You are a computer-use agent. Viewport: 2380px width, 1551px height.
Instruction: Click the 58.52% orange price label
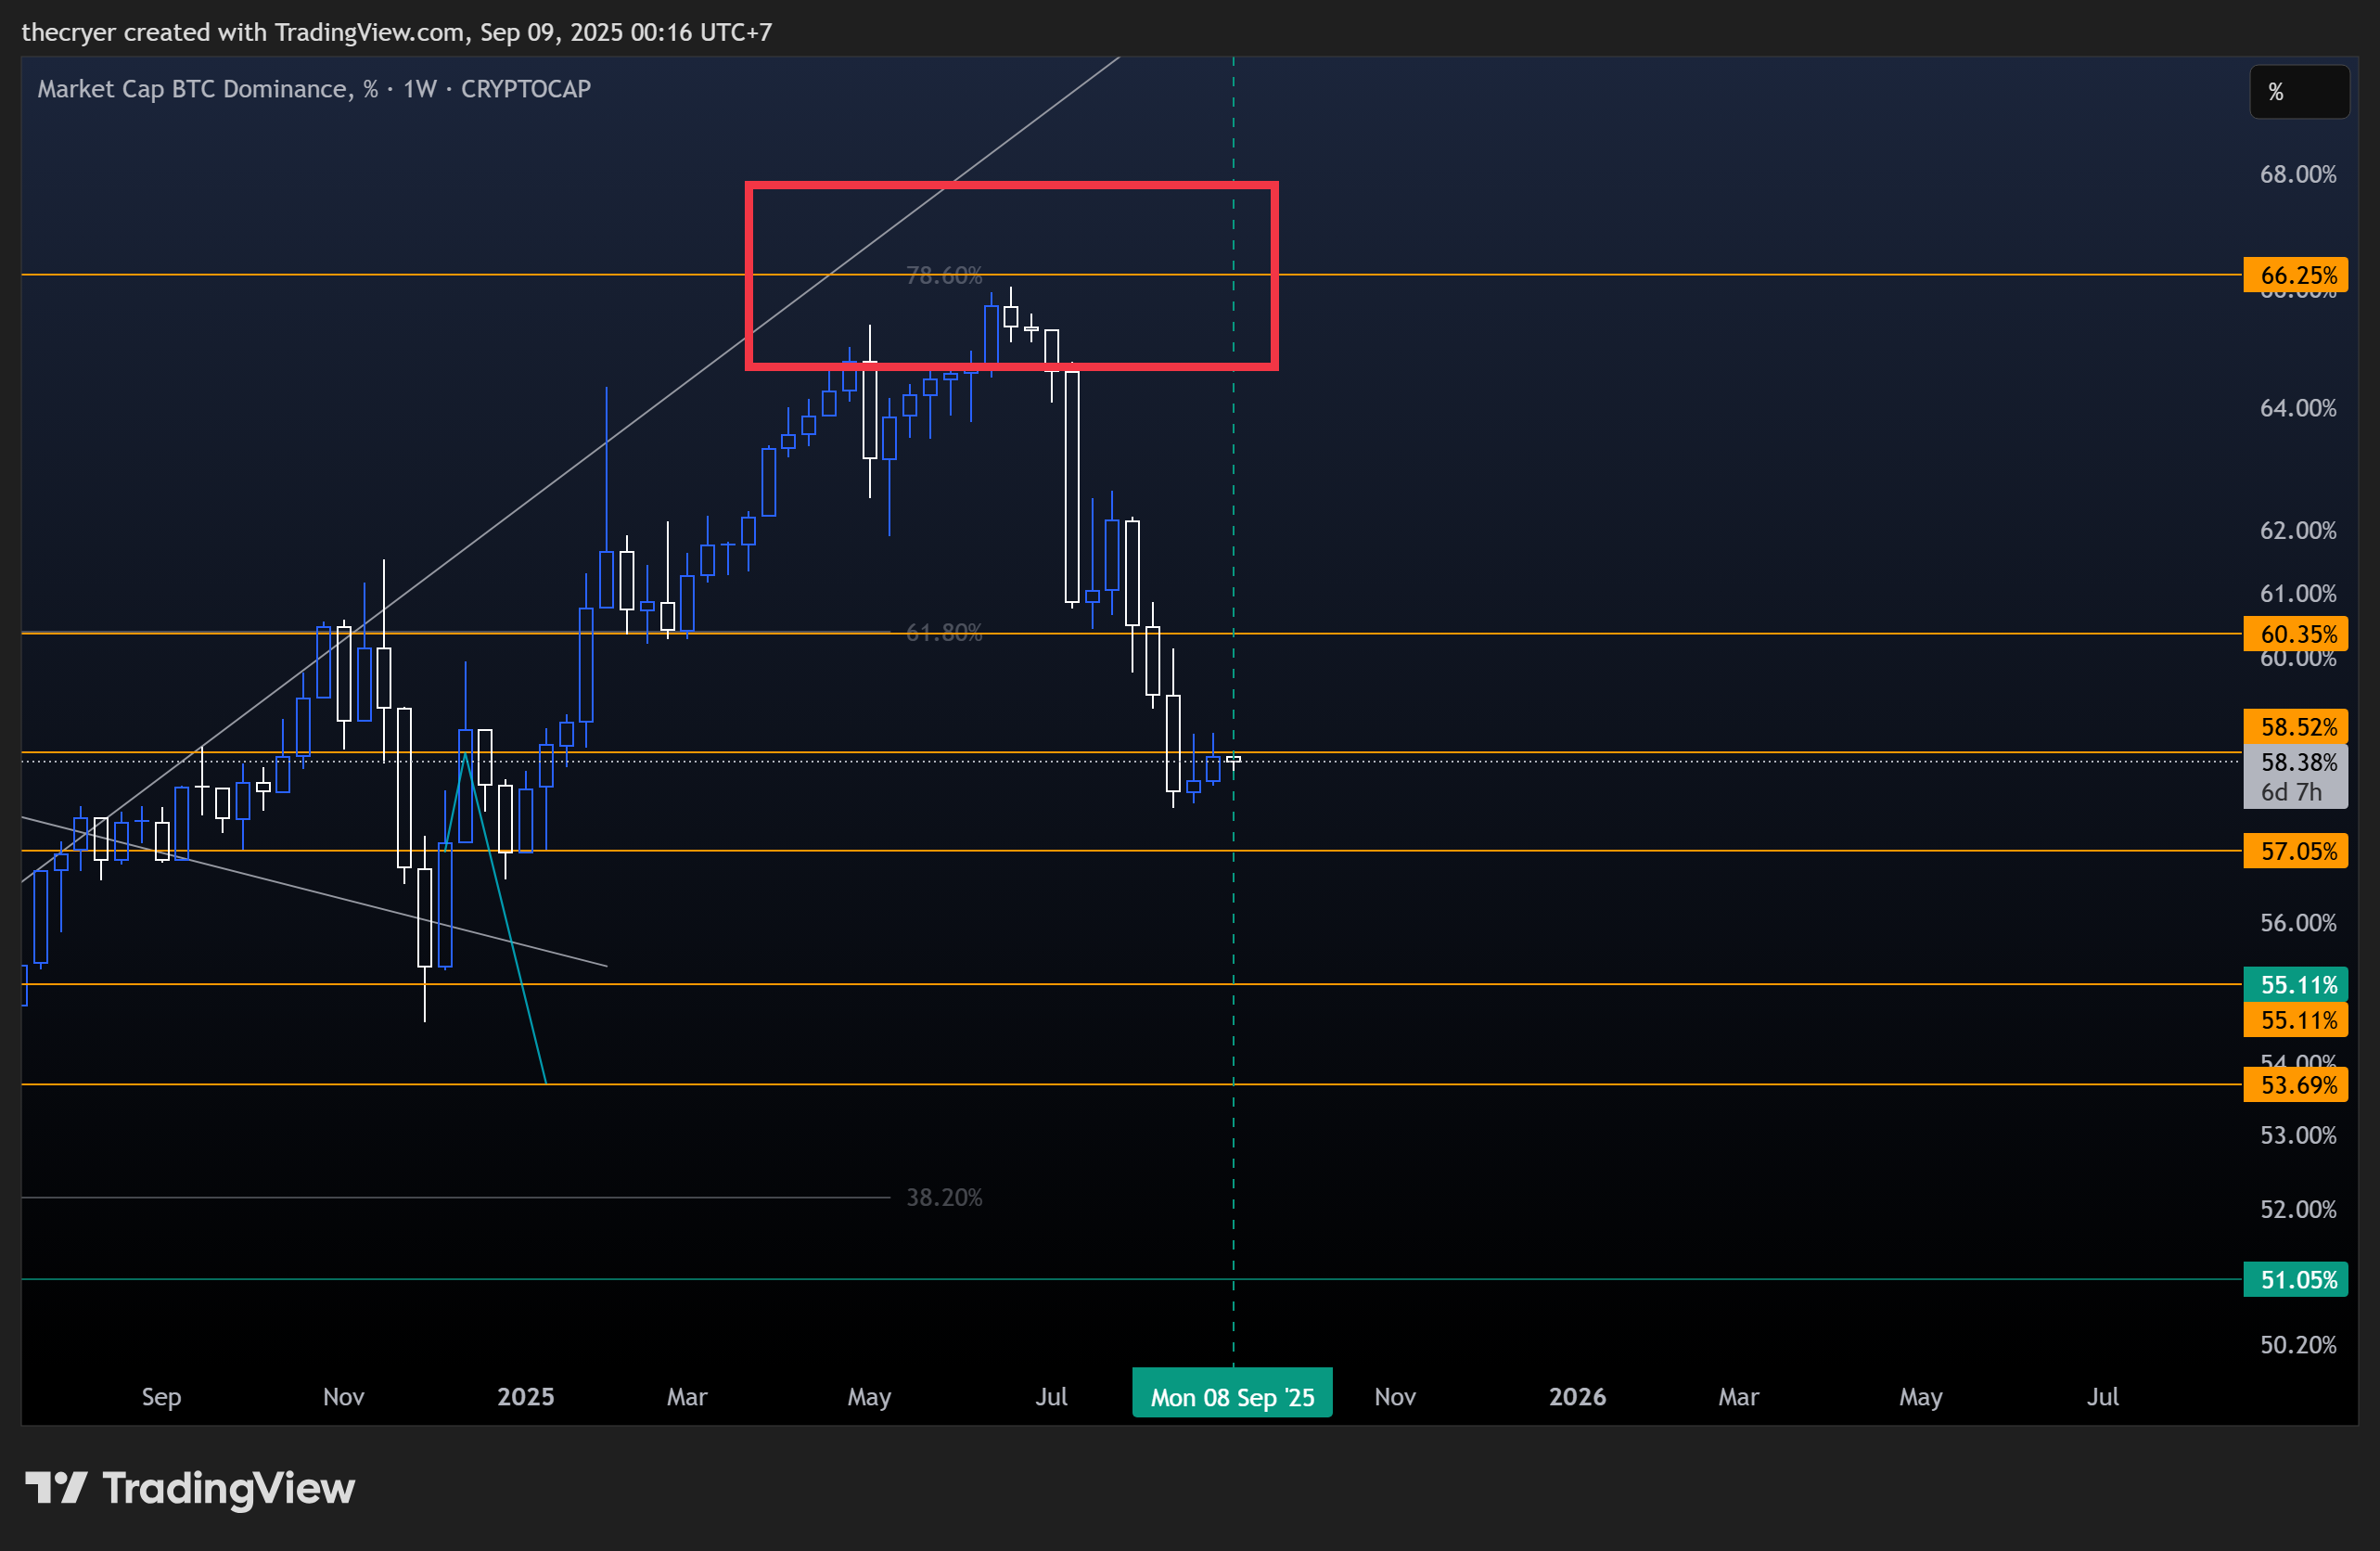(2296, 726)
